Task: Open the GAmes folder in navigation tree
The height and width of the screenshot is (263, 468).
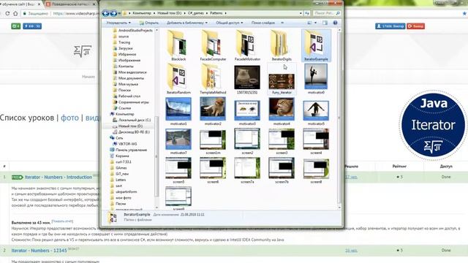Action: tap(118, 167)
